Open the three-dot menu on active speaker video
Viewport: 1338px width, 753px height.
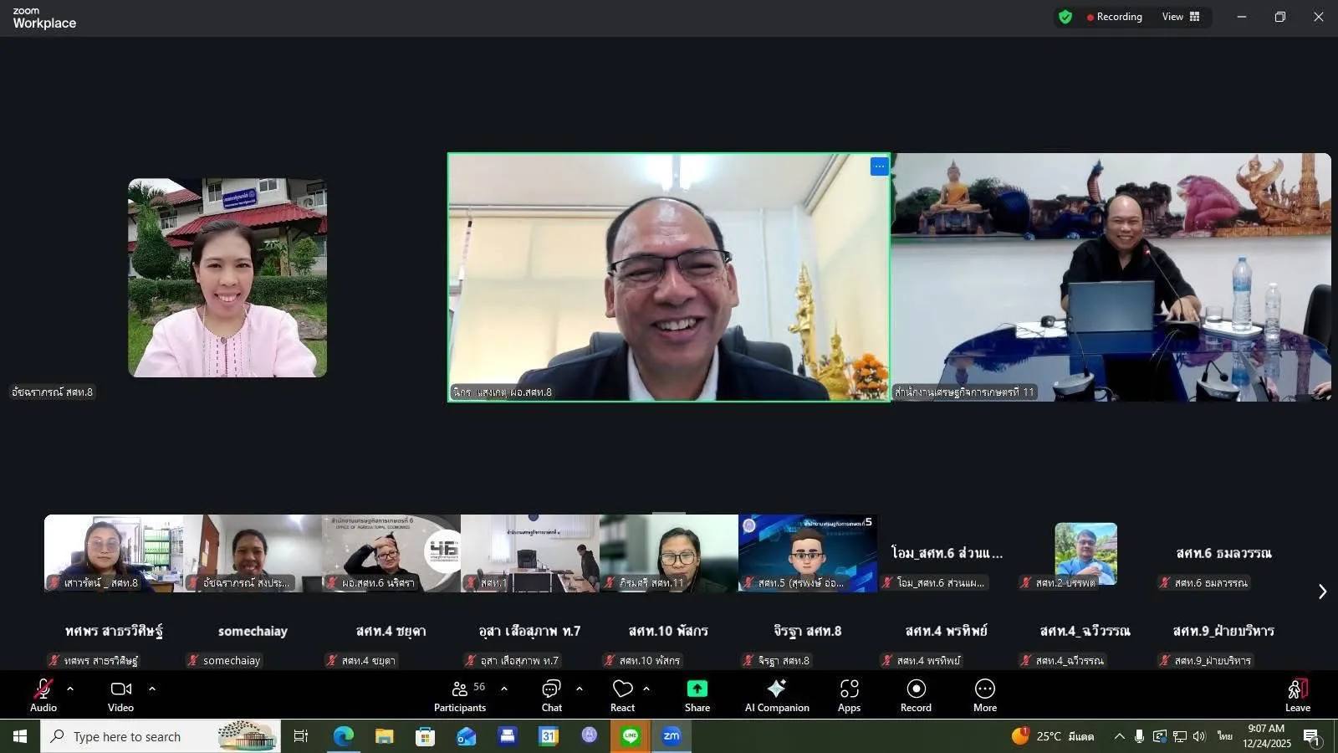[x=879, y=166]
